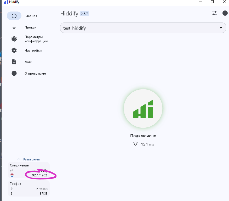The image size is (229, 201).
Task: Click the Подключено status label
Action: point(143,136)
